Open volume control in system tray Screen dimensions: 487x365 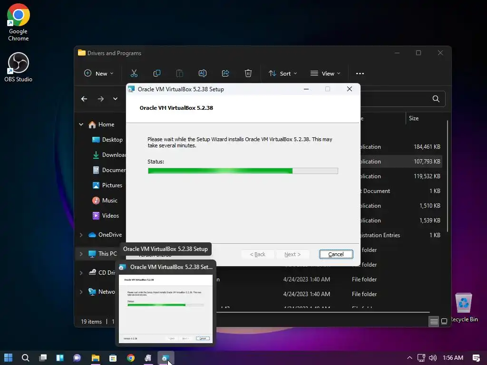point(433,358)
